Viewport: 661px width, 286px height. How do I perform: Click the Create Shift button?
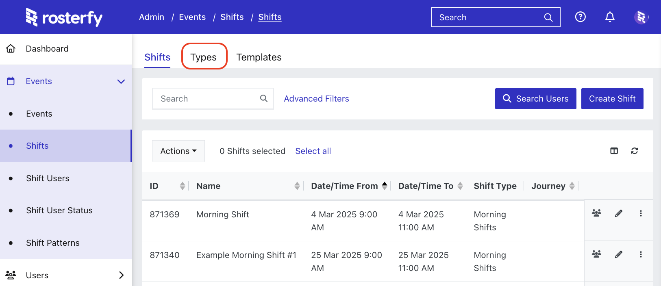click(612, 99)
